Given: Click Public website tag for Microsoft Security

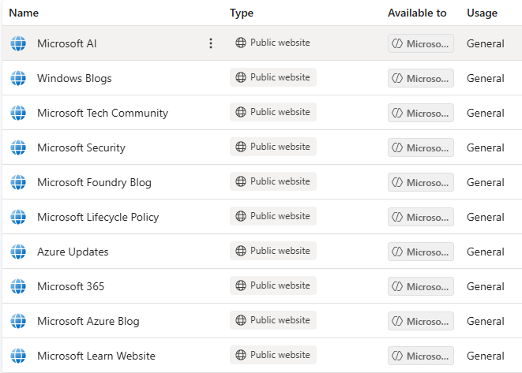Looking at the screenshot, I should [x=273, y=147].
